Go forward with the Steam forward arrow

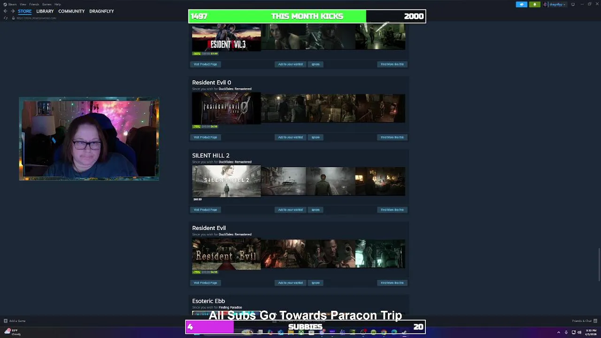point(13,11)
